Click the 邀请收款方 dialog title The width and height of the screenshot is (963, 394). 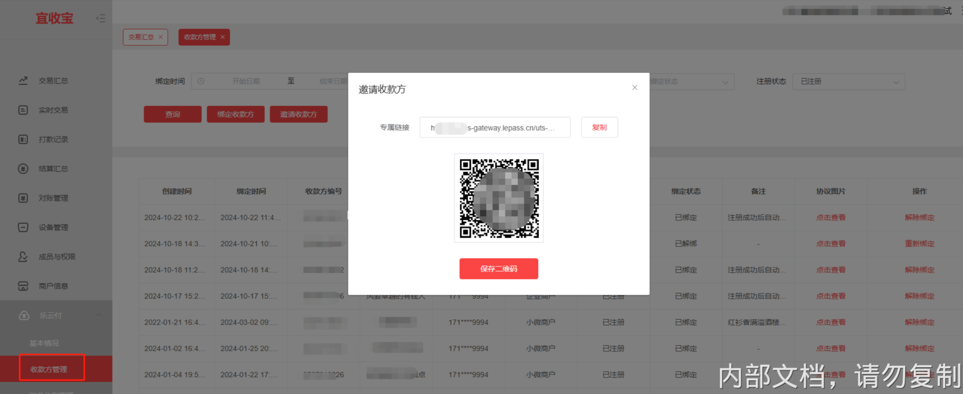pos(382,89)
